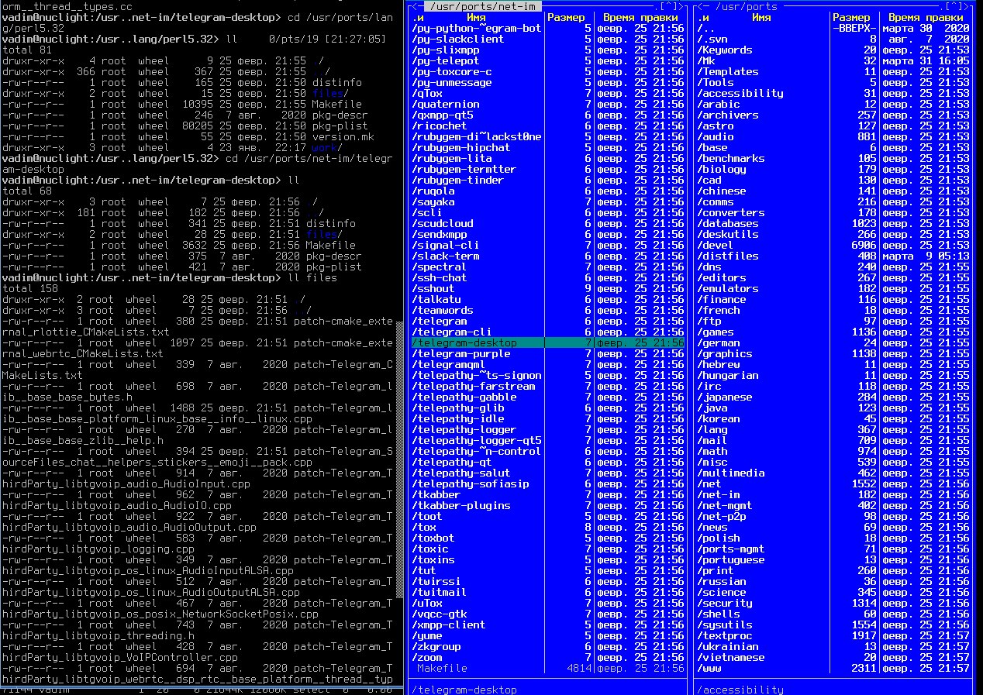The height and width of the screenshot is (695, 983).
Task: Choose the /security category
Action: (833, 603)
